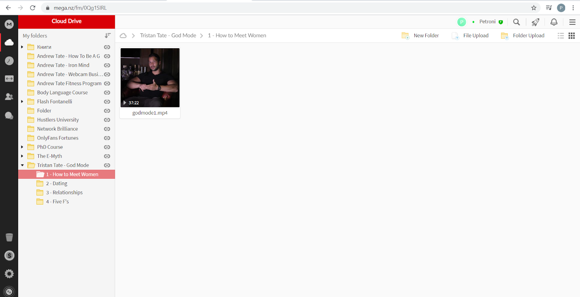
Task: Select Andrew Tate - Iron Mind folder
Action: click(63, 65)
